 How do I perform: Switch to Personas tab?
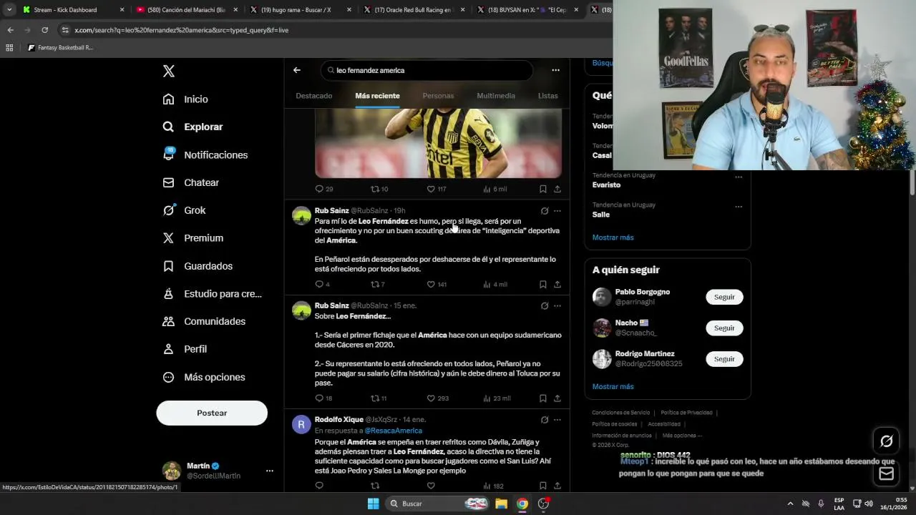(438, 96)
